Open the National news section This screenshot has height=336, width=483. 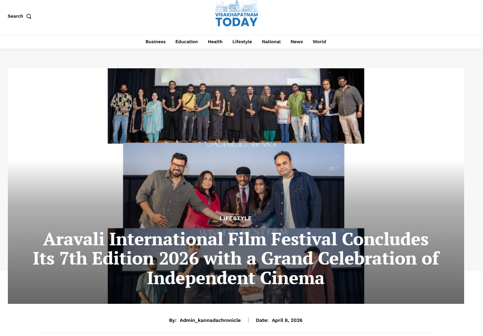coord(271,42)
